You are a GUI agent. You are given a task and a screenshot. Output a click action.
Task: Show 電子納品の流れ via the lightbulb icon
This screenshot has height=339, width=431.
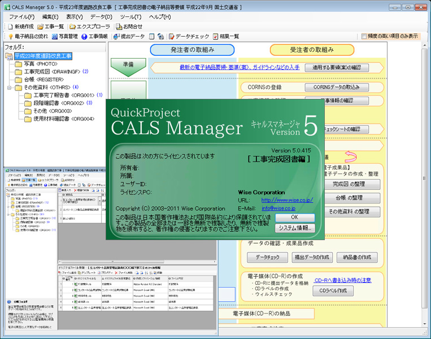coord(11,36)
